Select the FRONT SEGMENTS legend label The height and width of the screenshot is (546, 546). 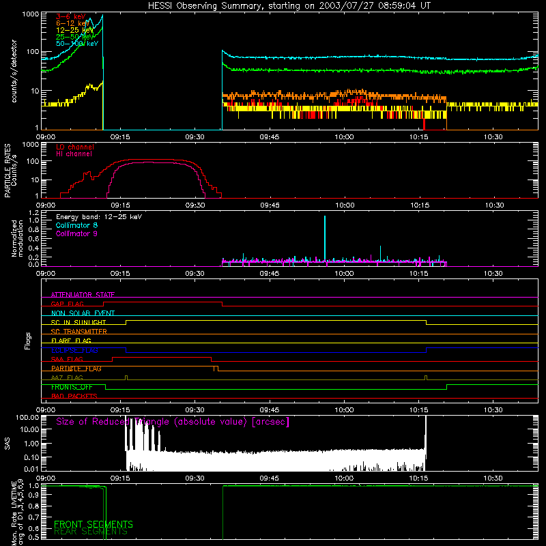click(x=94, y=524)
